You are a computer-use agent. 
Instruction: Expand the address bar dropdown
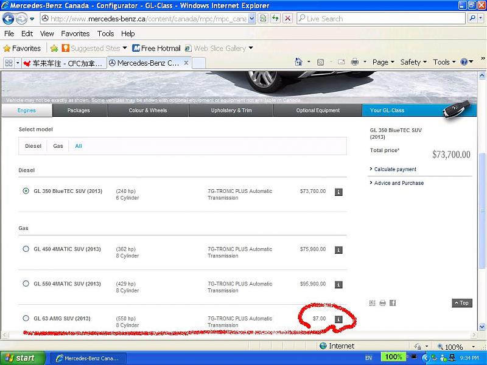click(252, 19)
